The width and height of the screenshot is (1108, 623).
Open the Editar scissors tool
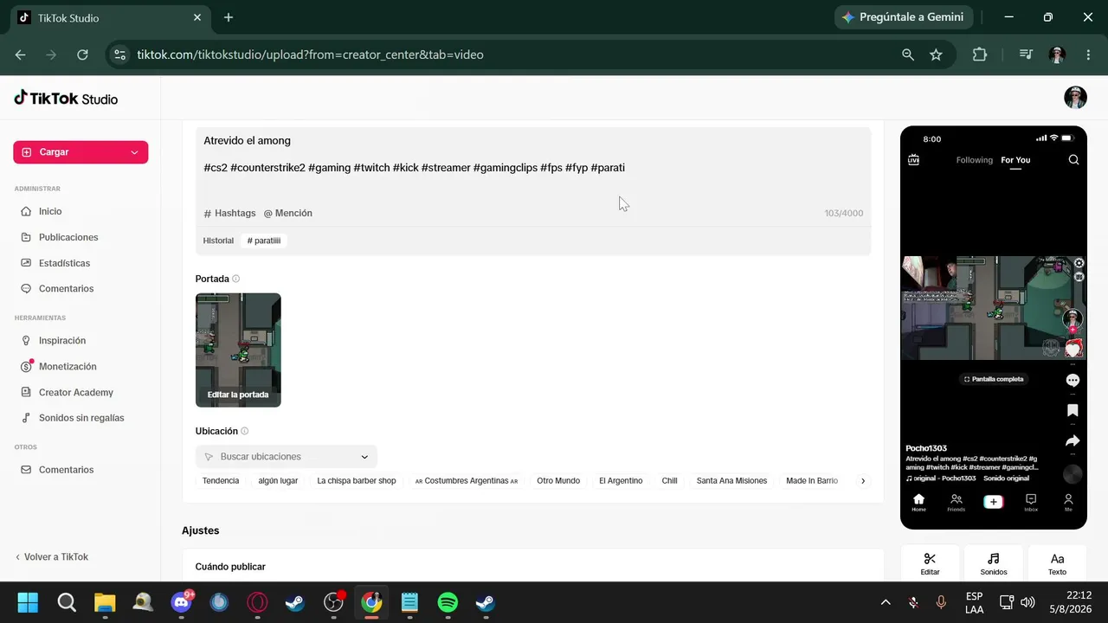coord(930,563)
